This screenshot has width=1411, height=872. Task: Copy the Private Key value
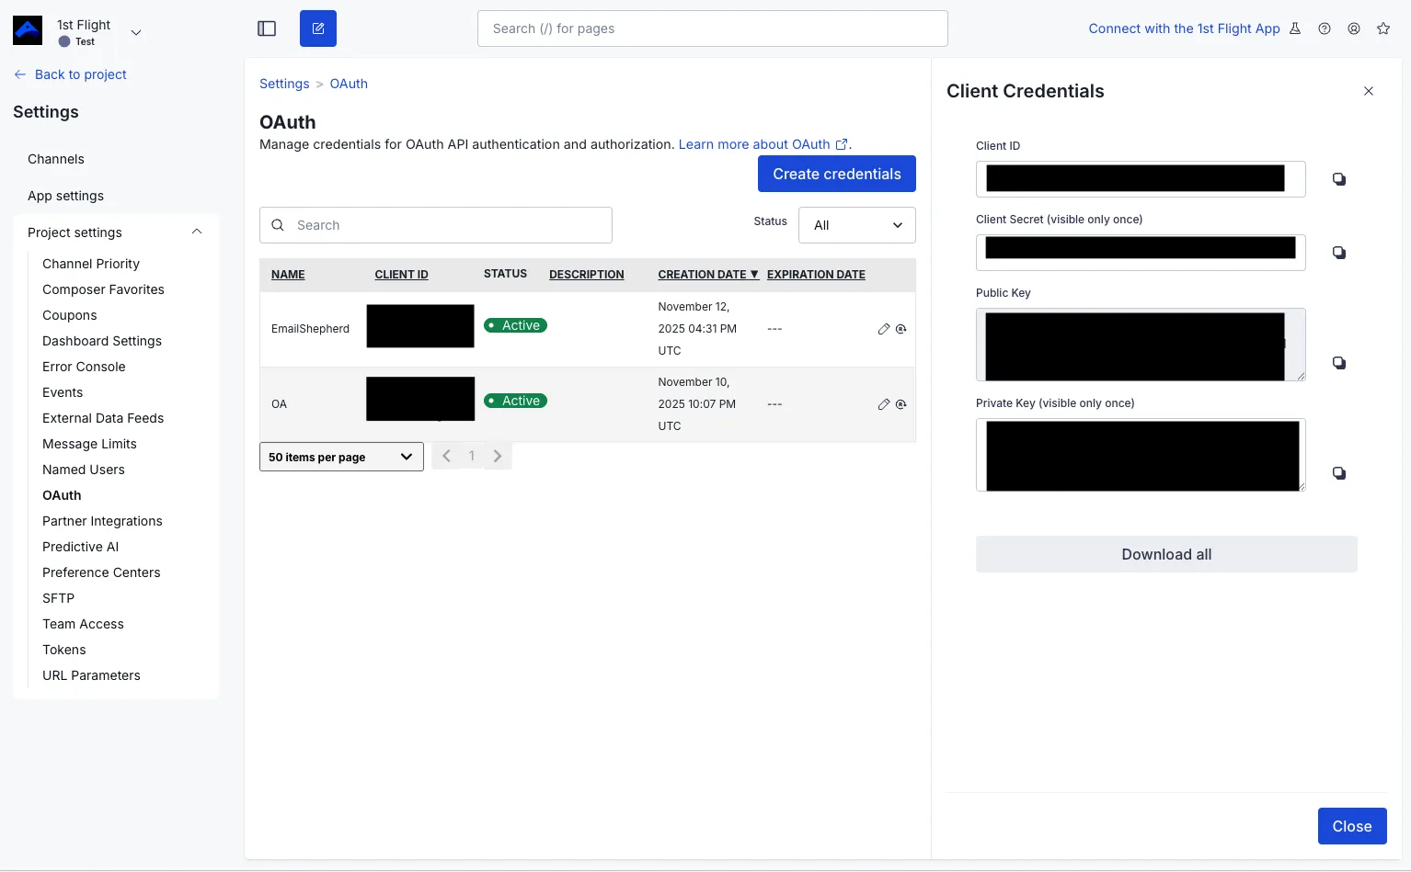click(x=1339, y=473)
